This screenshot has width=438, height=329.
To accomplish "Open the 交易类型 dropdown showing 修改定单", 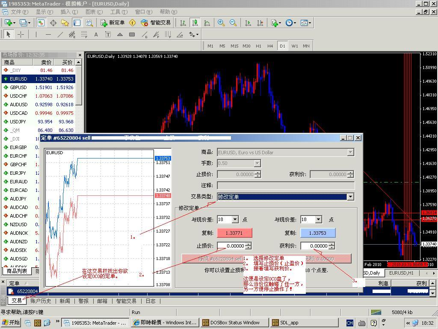I will click(x=351, y=197).
